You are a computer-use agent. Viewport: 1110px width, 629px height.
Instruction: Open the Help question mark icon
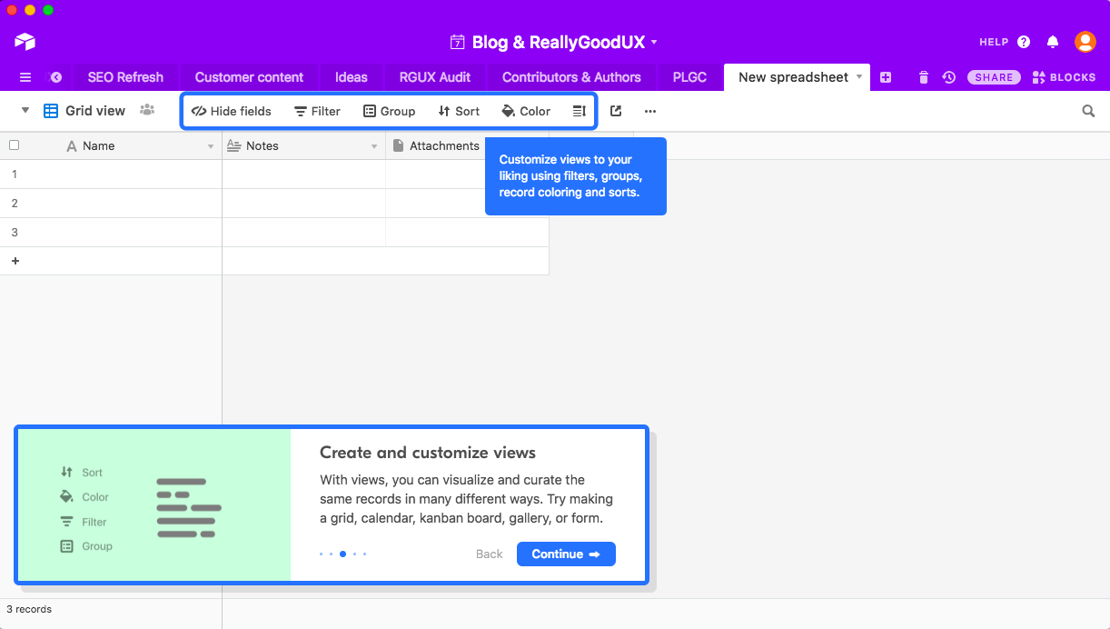tap(1024, 42)
